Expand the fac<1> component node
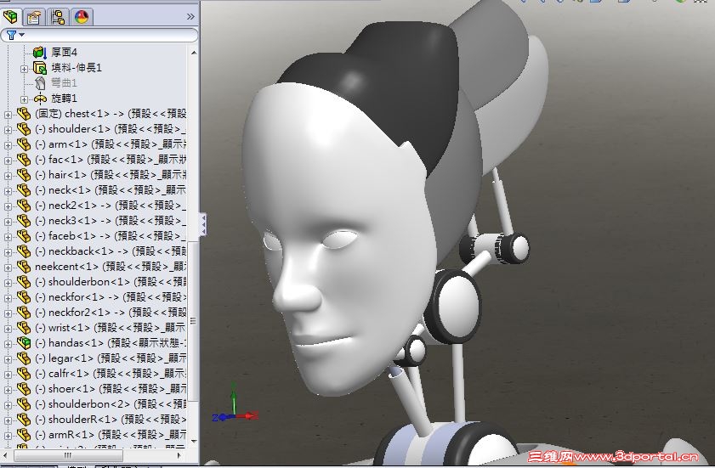The width and height of the screenshot is (715, 468). pyautogui.click(x=8, y=161)
